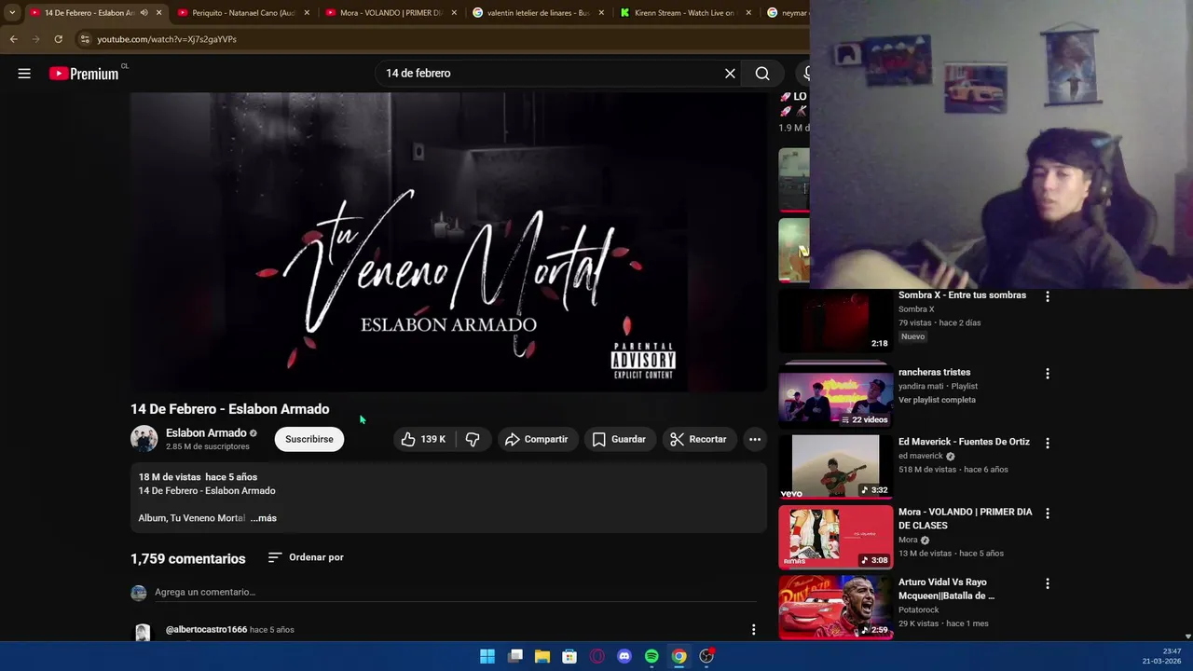
Task: Open options for rancheras tristes playlist
Action: (x=1048, y=374)
